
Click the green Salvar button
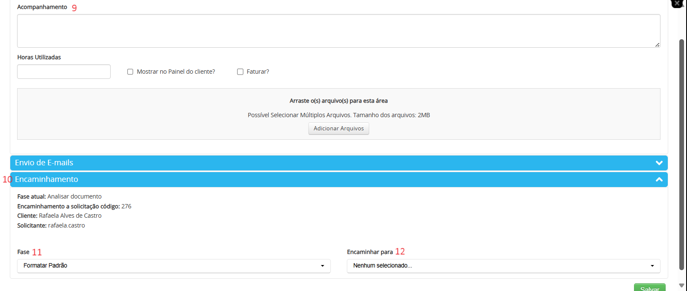[649, 288]
